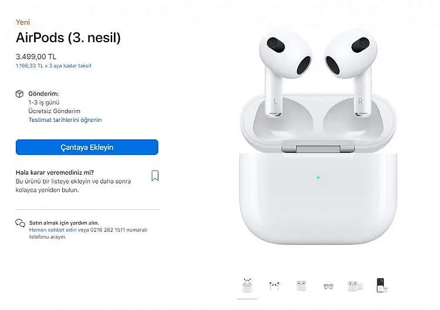This screenshot has width=440, height=310.
Task: Click the chat bubbles help icon
Action: click(20, 223)
